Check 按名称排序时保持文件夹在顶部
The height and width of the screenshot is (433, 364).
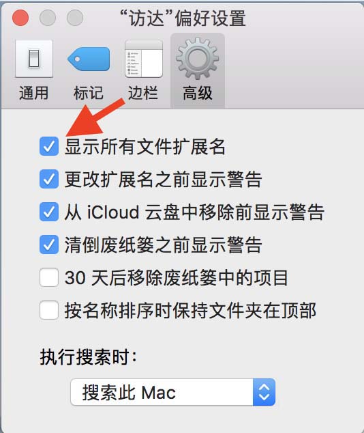49,310
